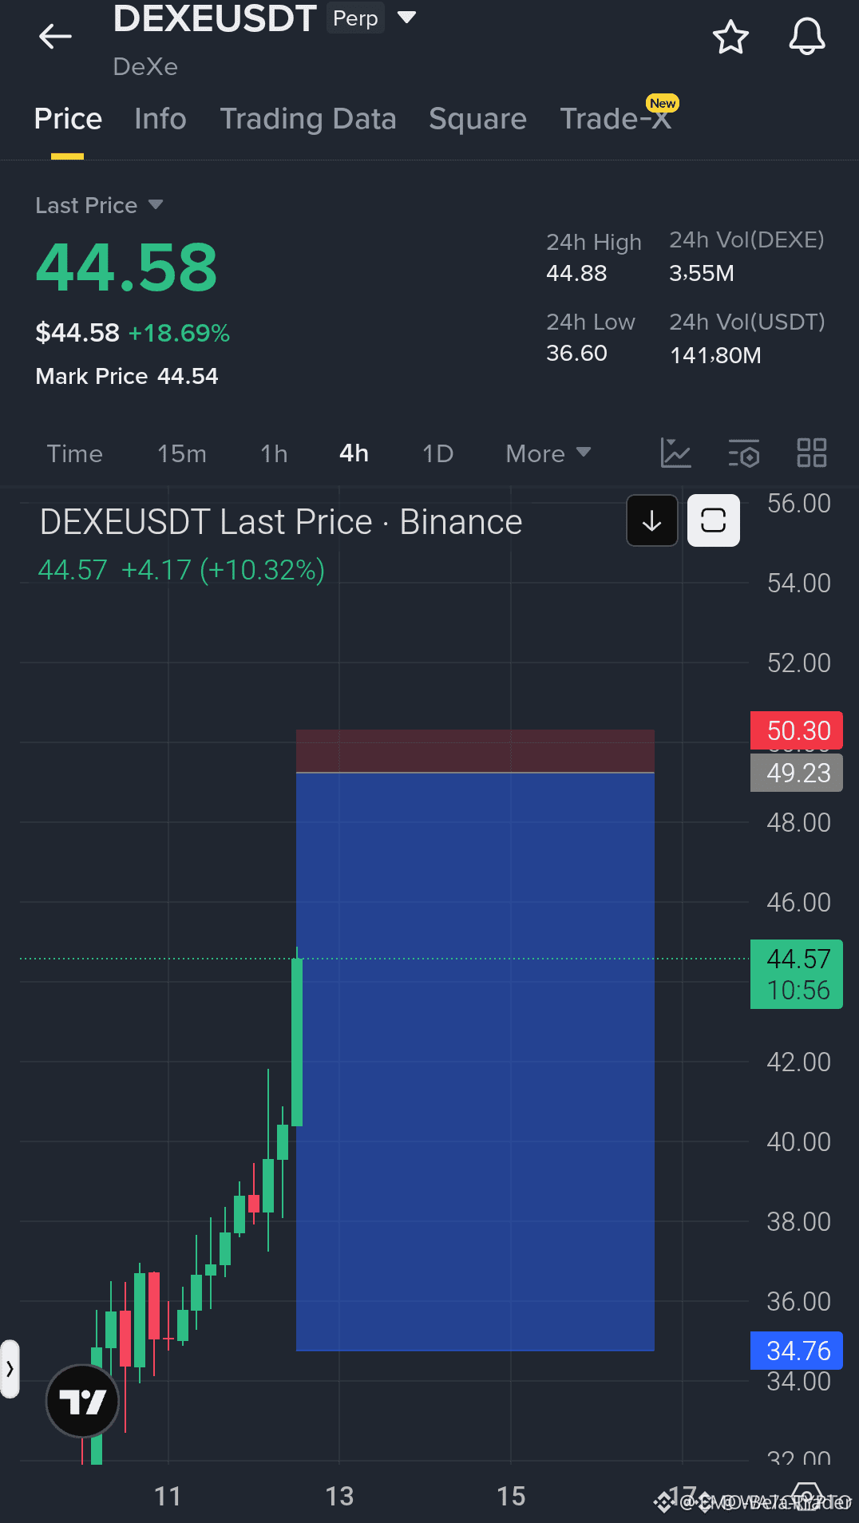Tap the Mark Price 44.54 text
This screenshot has width=859, height=1523.
pos(127,376)
